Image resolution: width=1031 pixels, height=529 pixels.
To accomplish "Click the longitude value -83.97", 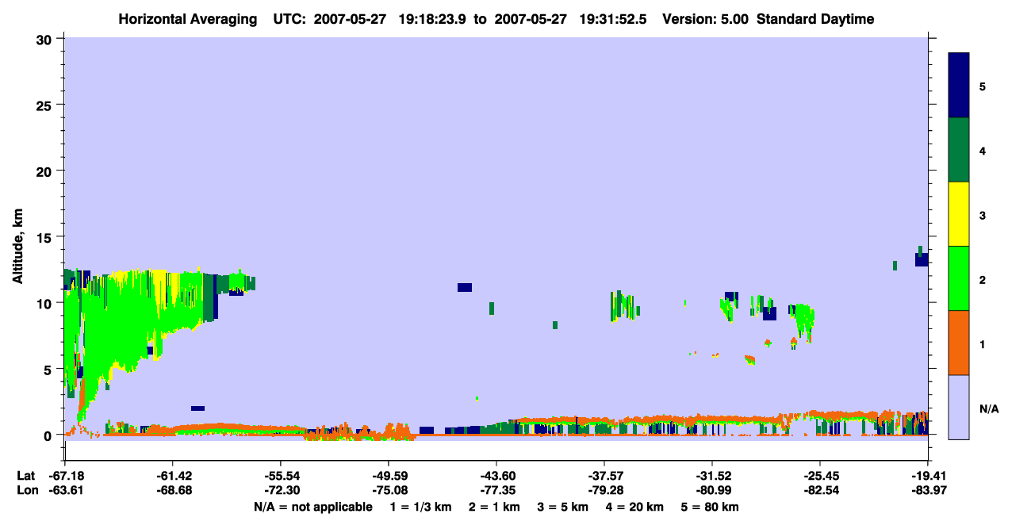I will (x=928, y=491).
